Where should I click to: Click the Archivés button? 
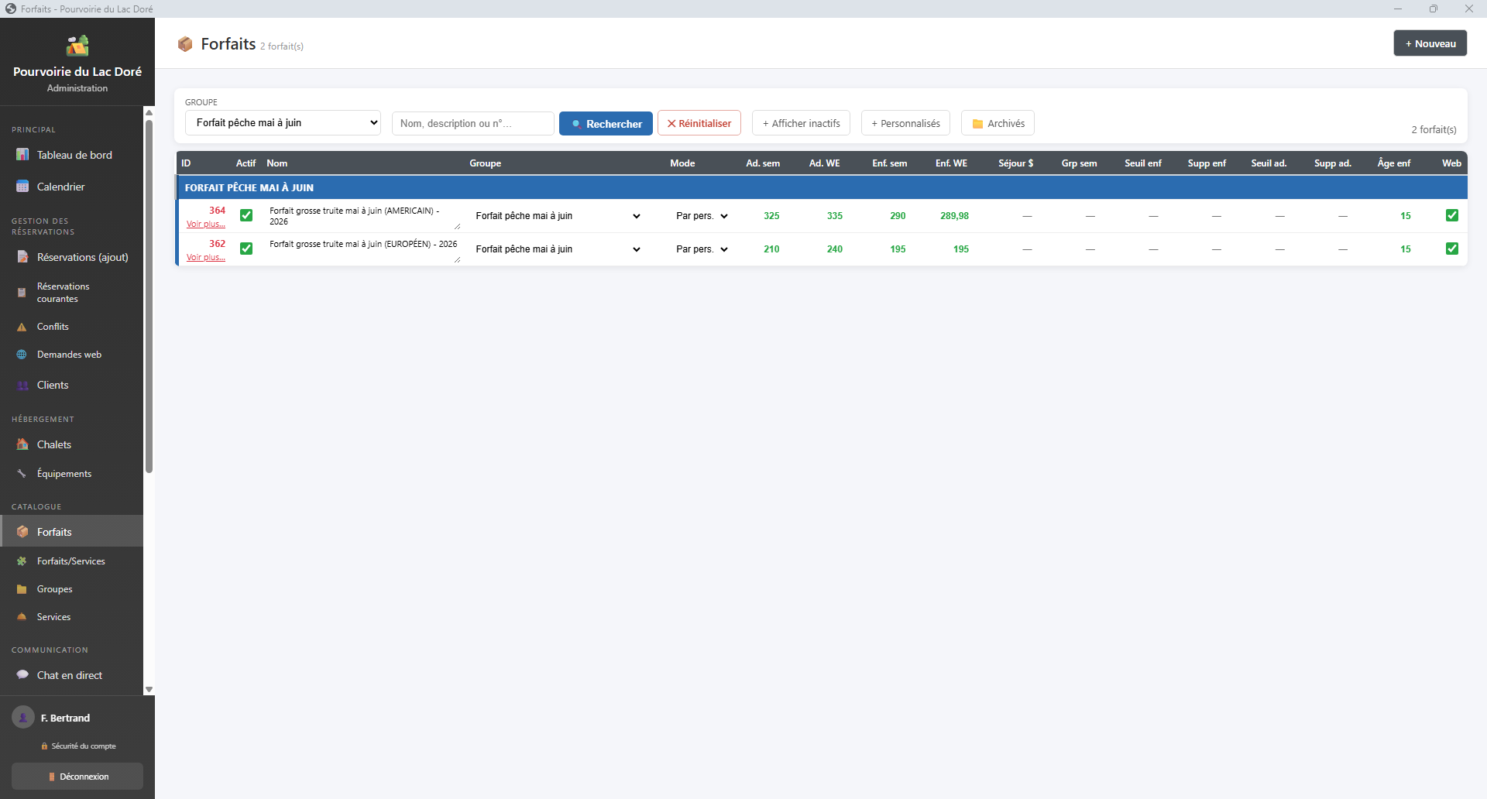click(998, 123)
